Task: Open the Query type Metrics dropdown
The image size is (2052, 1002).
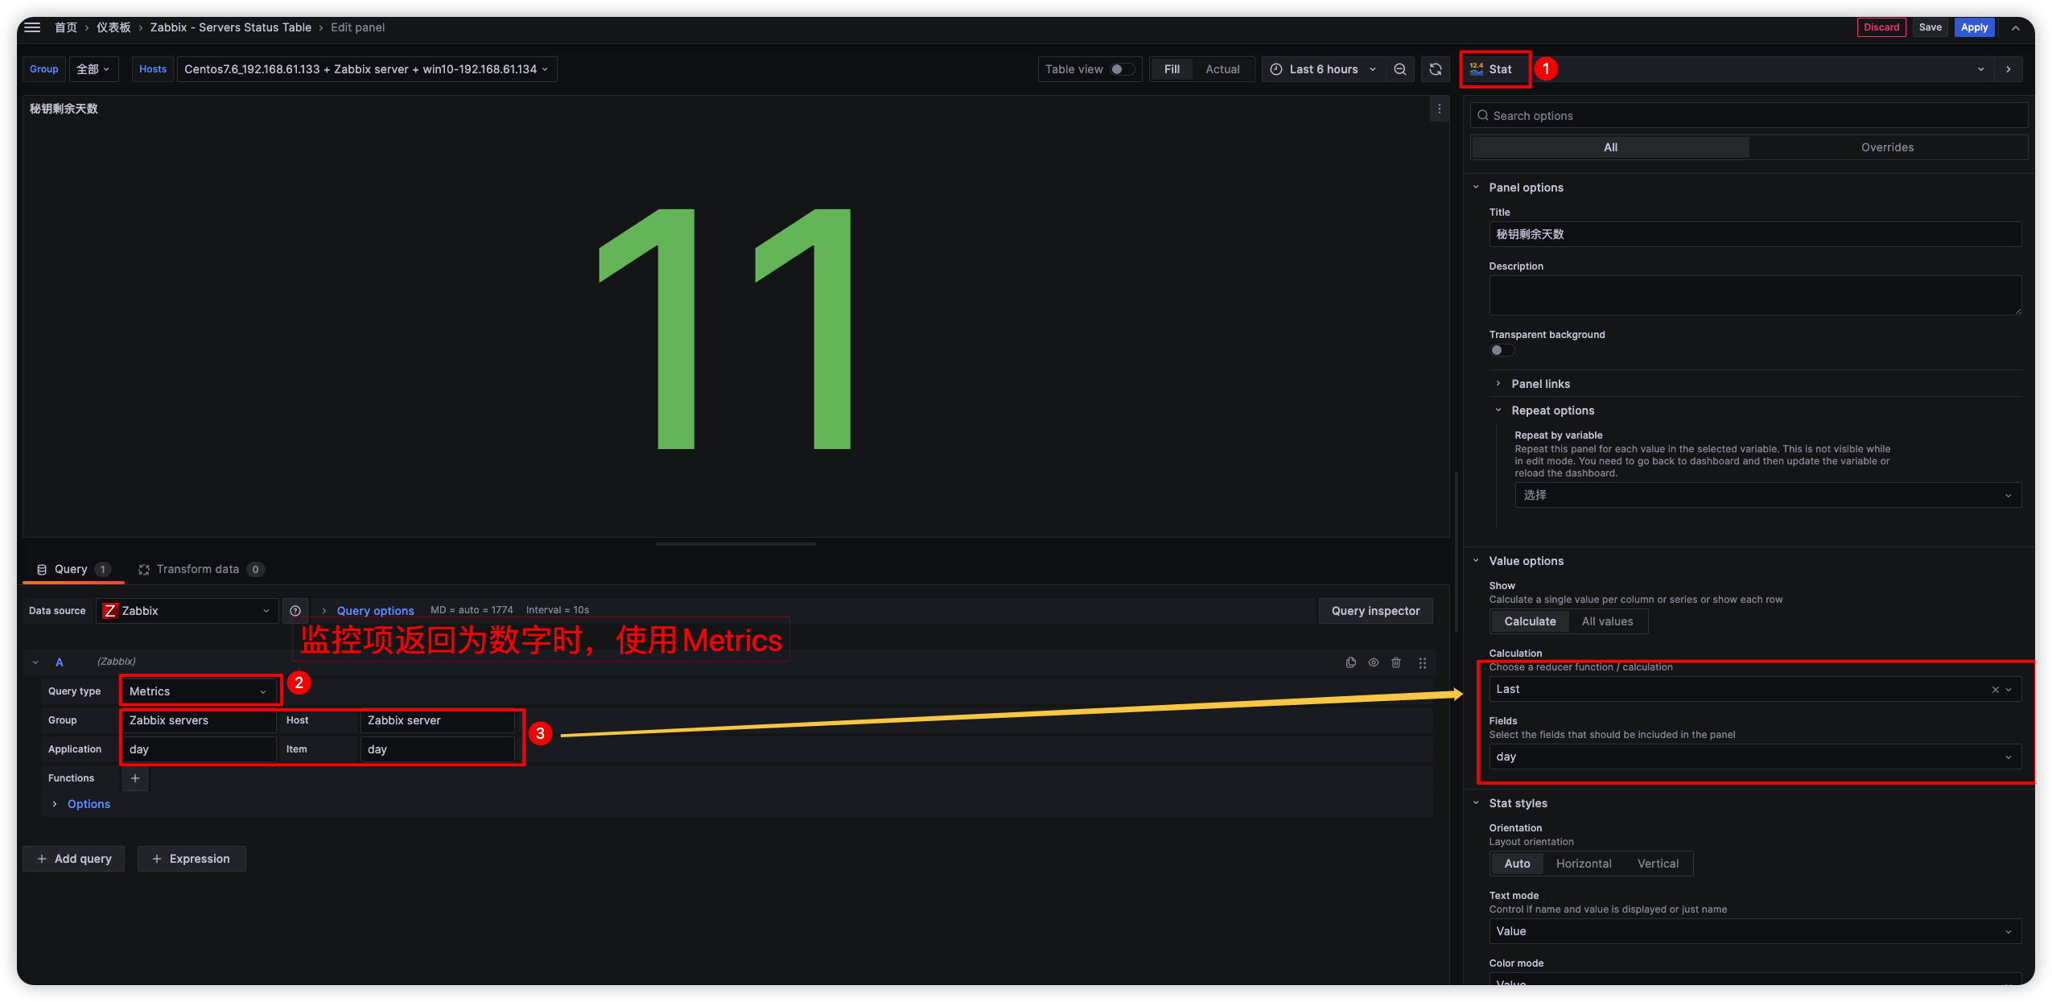Action: (198, 691)
